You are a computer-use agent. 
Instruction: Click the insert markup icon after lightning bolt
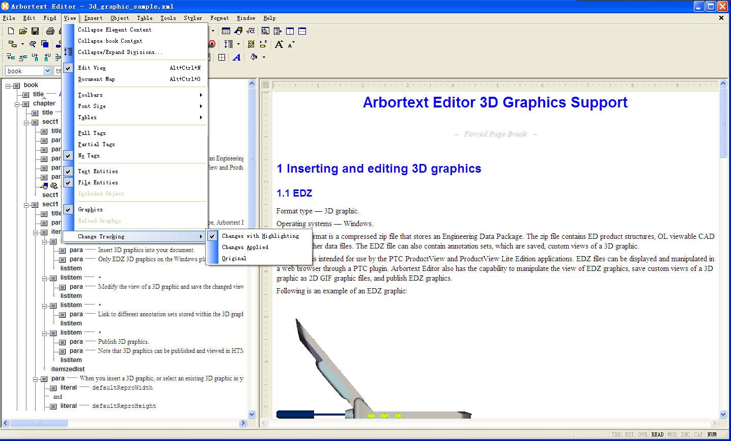coord(263,44)
